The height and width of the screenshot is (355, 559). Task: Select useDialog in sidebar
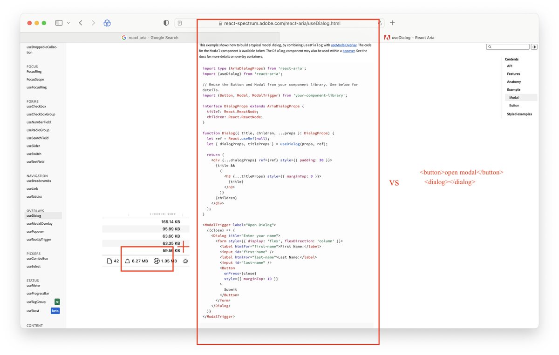[x=43, y=216]
